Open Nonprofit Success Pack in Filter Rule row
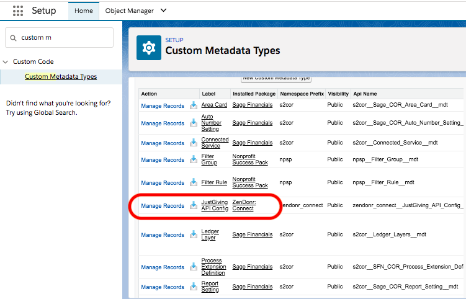 (x=250, y=182)
